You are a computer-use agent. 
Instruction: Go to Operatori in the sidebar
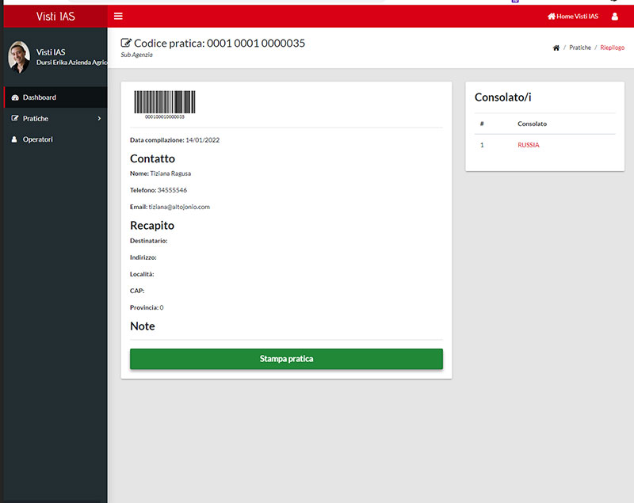coord(55,139)
